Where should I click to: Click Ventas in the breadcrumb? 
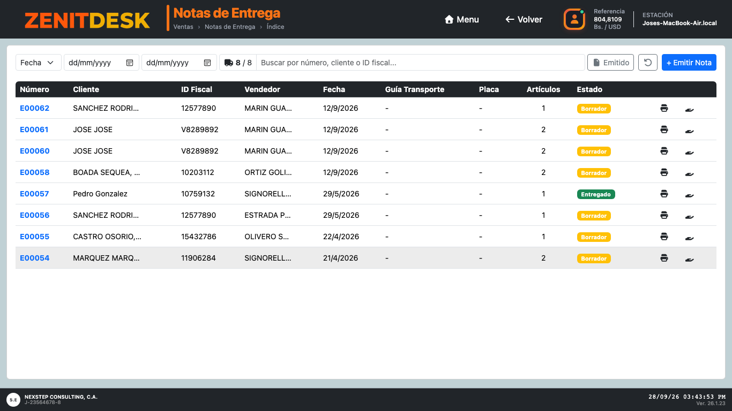pos(183,27)
